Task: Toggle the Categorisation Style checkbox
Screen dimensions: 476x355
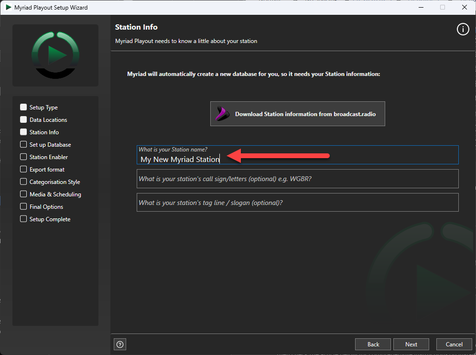Action: coord(23,182)
